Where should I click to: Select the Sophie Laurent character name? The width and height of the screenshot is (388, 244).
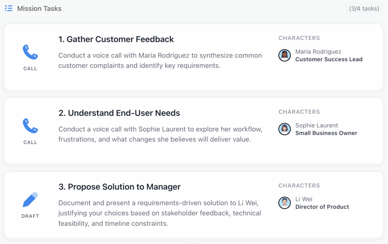coord(316,125)
